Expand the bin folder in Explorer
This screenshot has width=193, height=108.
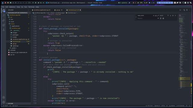[12, 19]
